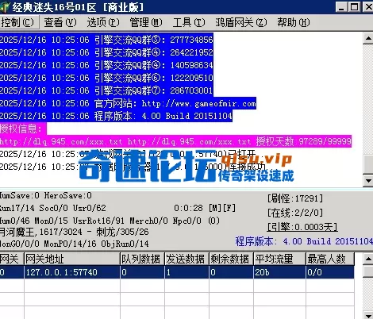The image size is (373, 319).
Task: Click the 0/0 max players cell
Action: (x=330, y=272)
